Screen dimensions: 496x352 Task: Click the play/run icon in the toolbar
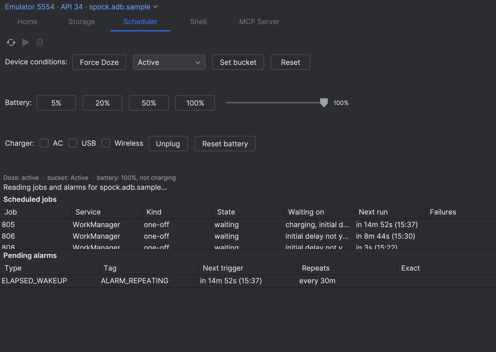coord(26,42)
